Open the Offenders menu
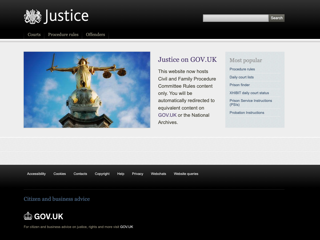Image resolution: width=320 pixels, height=240 pixels. 95,34
